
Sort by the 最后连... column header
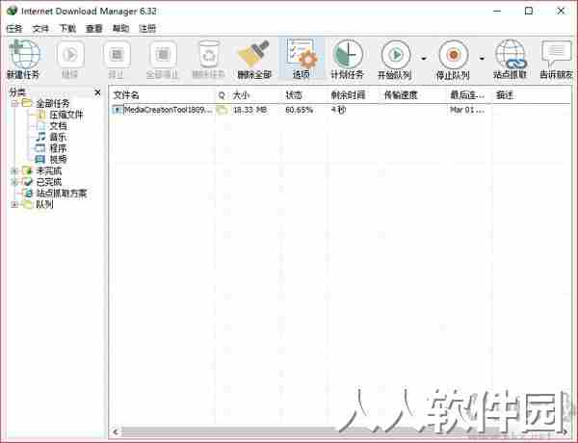(x=470, y=95)
